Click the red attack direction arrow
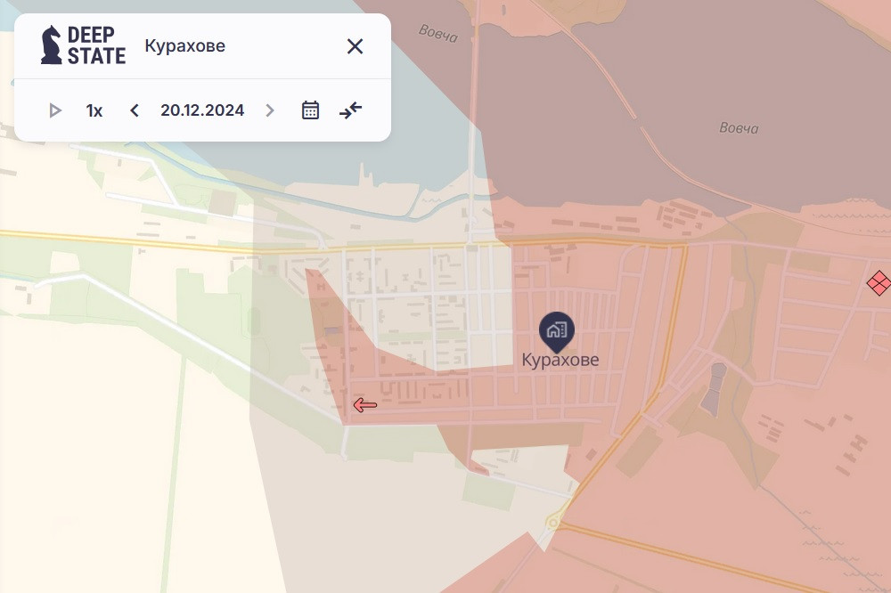The width and height of the screenshot is (891, 593). [x=364, y=406]
